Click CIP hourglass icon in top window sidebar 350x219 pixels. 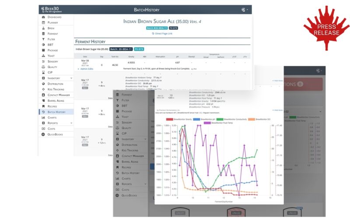click(x=43, y=72)
